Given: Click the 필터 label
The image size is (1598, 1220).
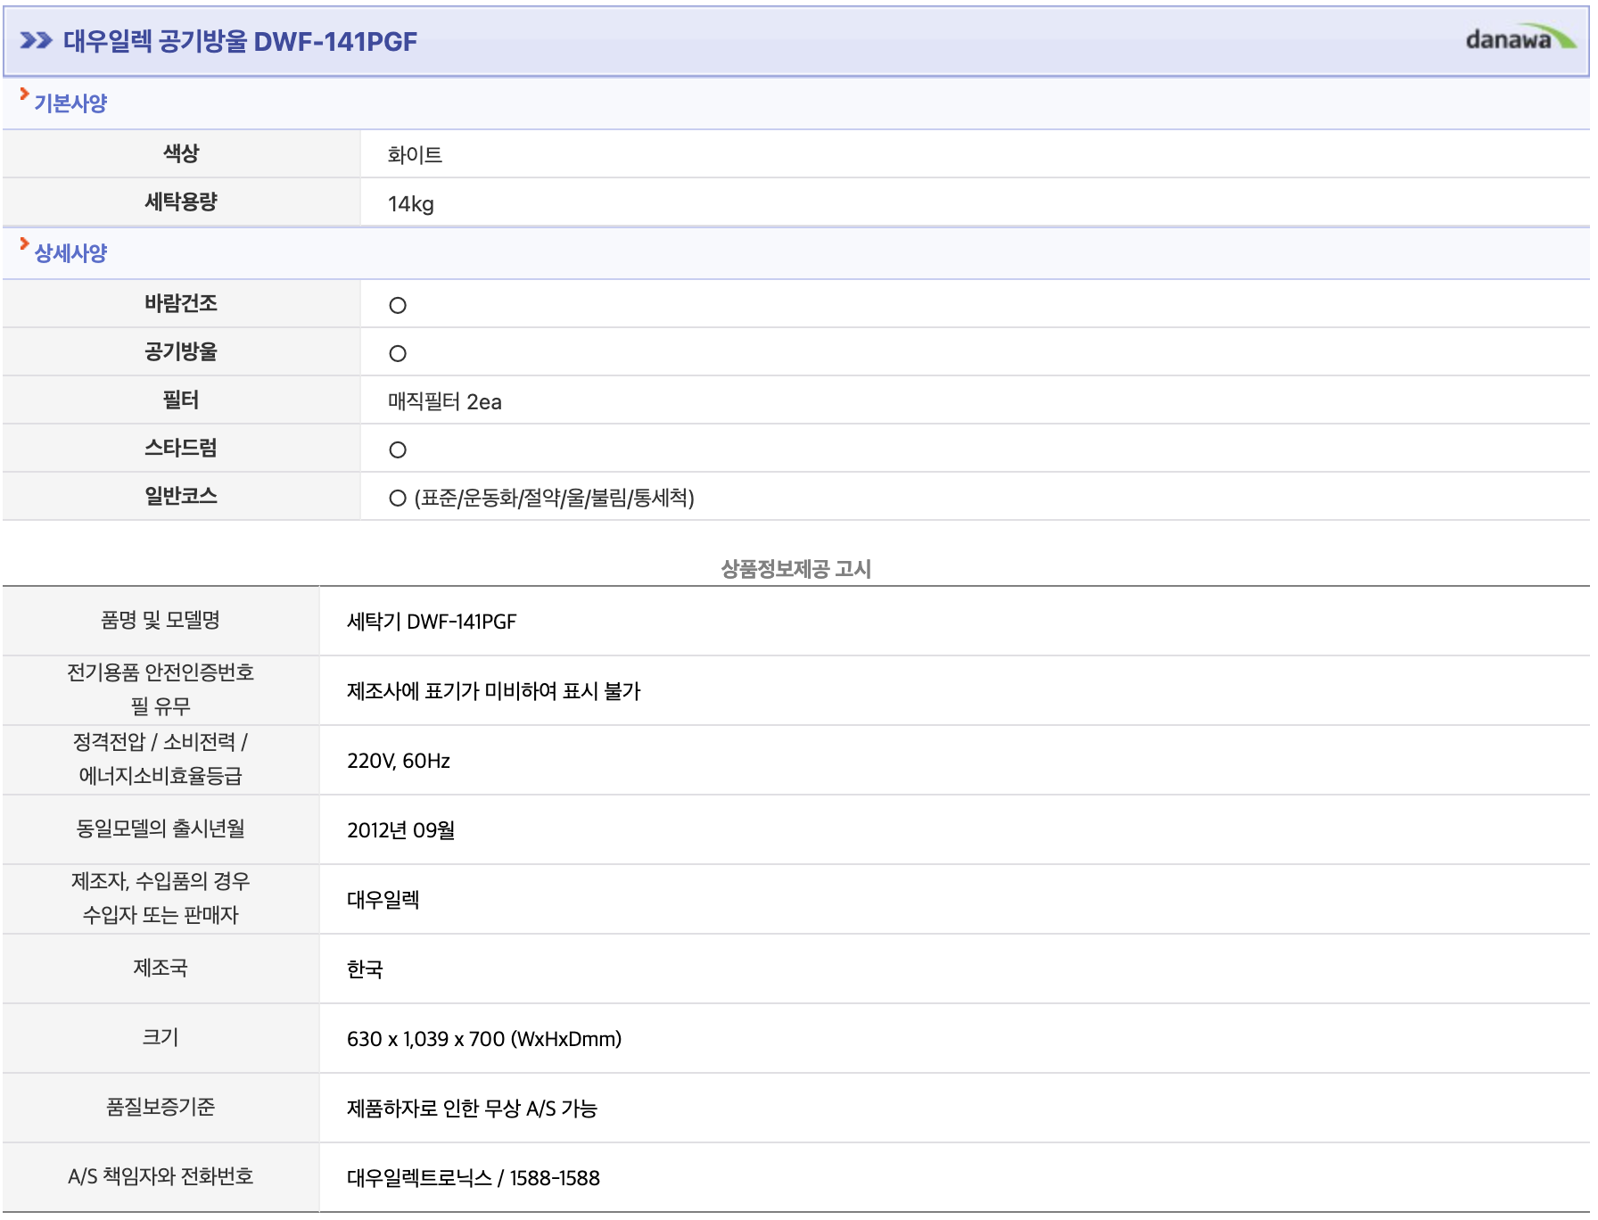Looking at the screenshot, I should (181, 400).
